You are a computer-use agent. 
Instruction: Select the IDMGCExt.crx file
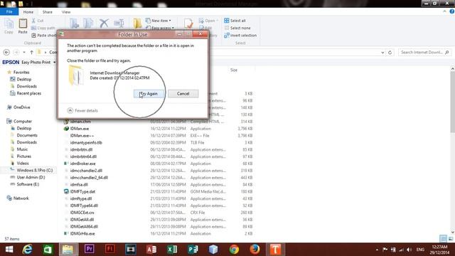(82, 213)
